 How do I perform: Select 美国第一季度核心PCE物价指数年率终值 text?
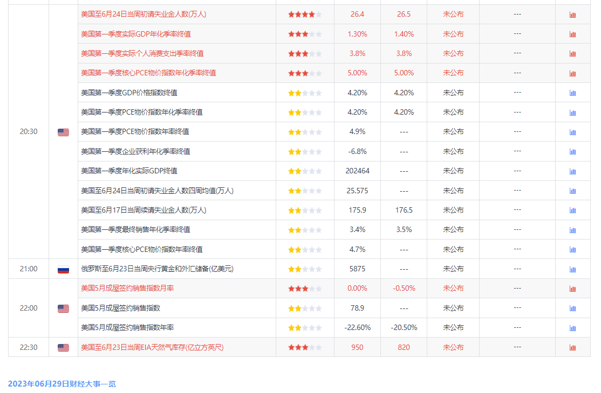142,249
